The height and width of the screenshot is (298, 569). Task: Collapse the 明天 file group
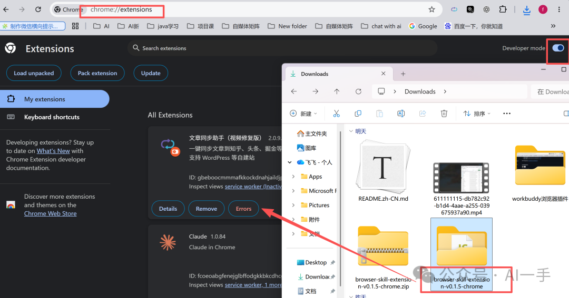pos(351,131)
